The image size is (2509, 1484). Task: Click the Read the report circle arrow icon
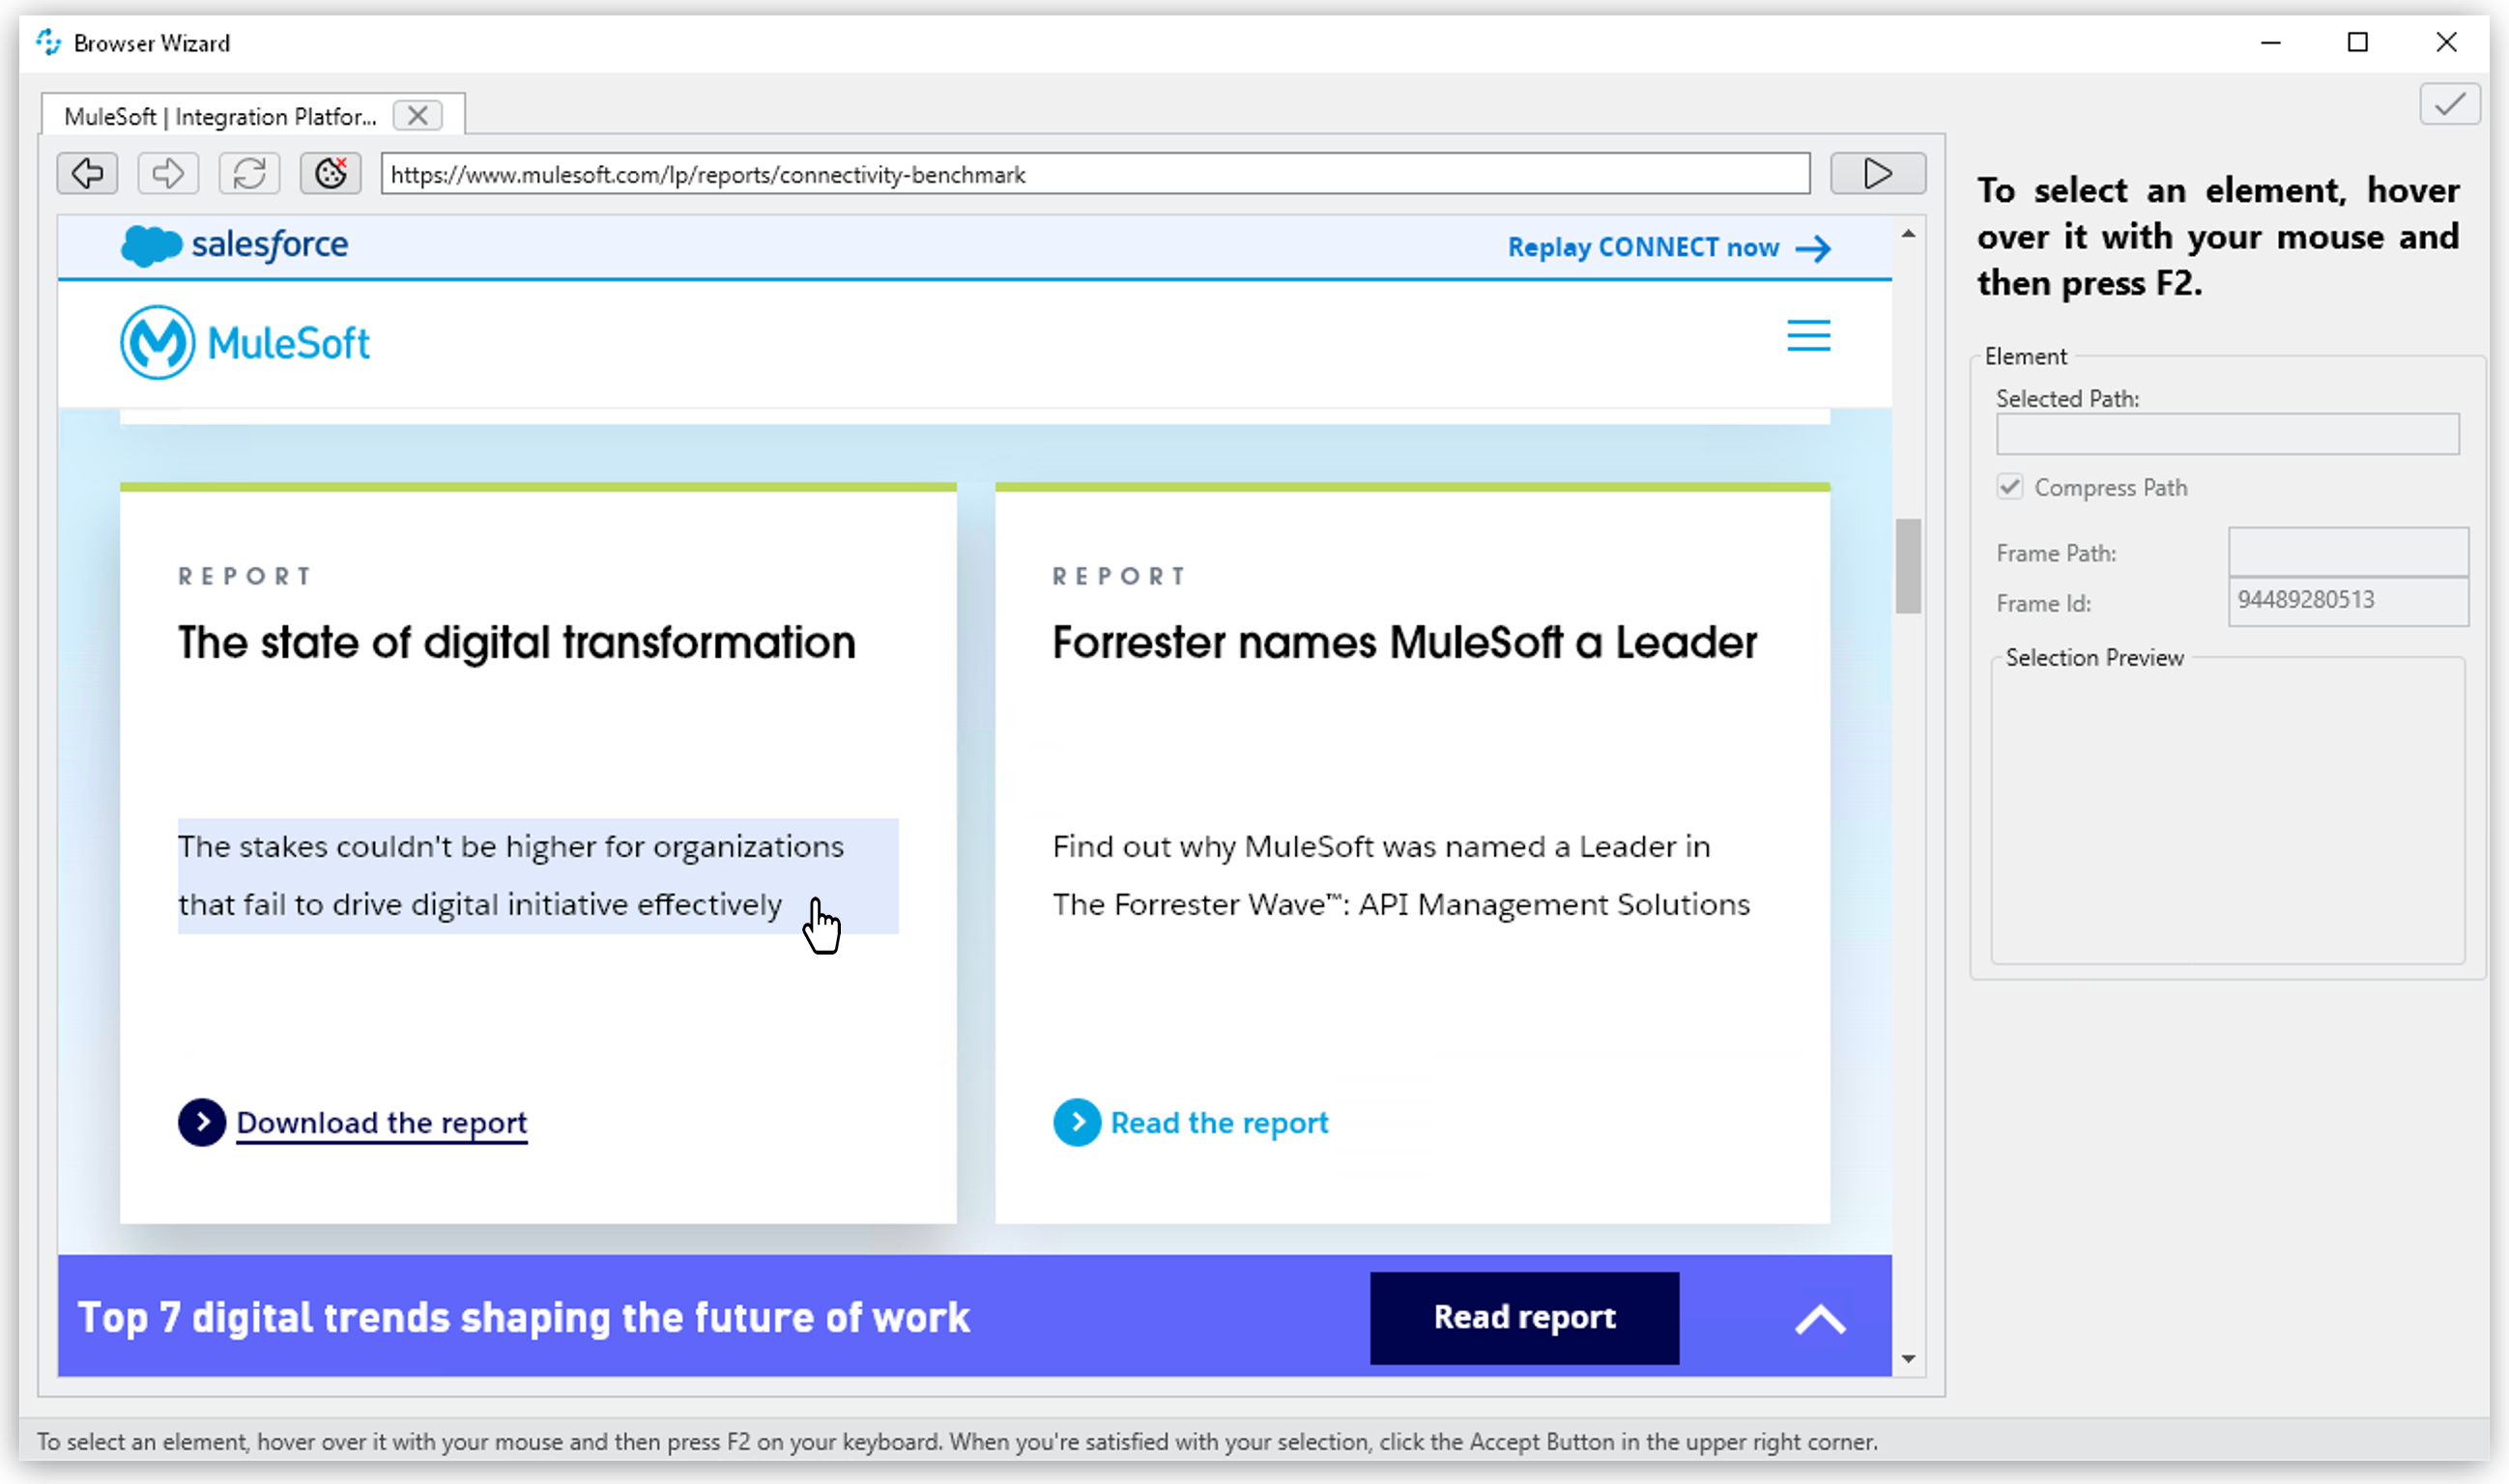point(1077,1122)
